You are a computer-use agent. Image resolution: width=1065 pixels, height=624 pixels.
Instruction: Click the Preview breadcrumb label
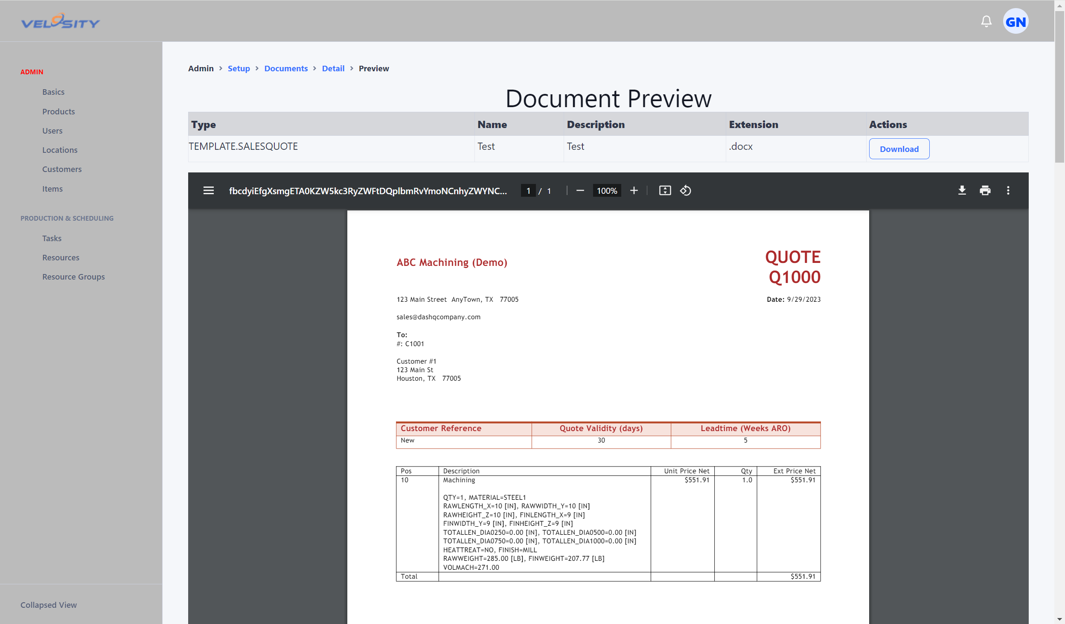click(374, 68)
